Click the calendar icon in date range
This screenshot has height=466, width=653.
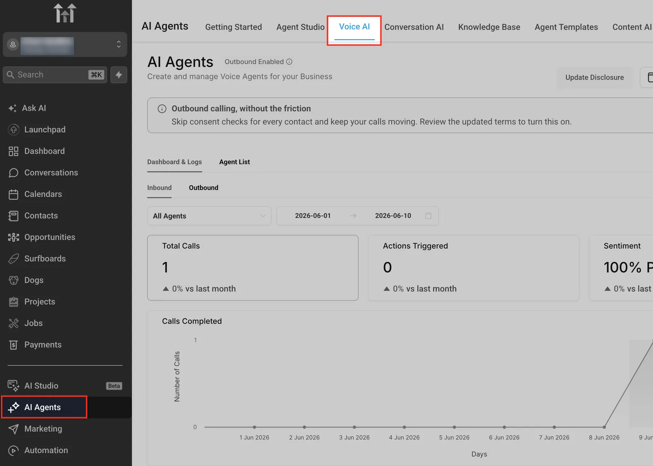[x=428, y=216]
